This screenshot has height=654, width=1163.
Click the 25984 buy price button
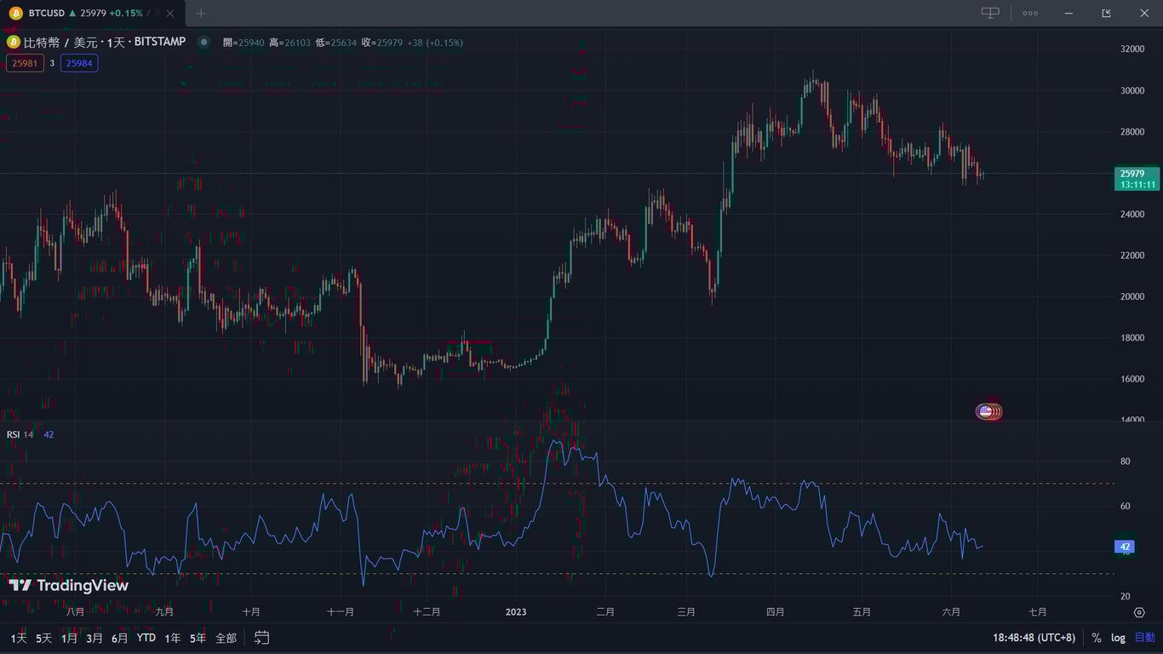79,63
